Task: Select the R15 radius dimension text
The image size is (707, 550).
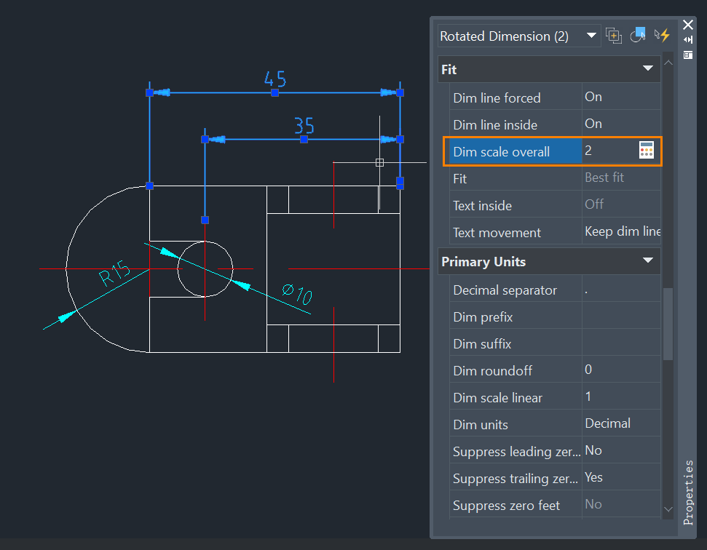Action: pos(114,273)
